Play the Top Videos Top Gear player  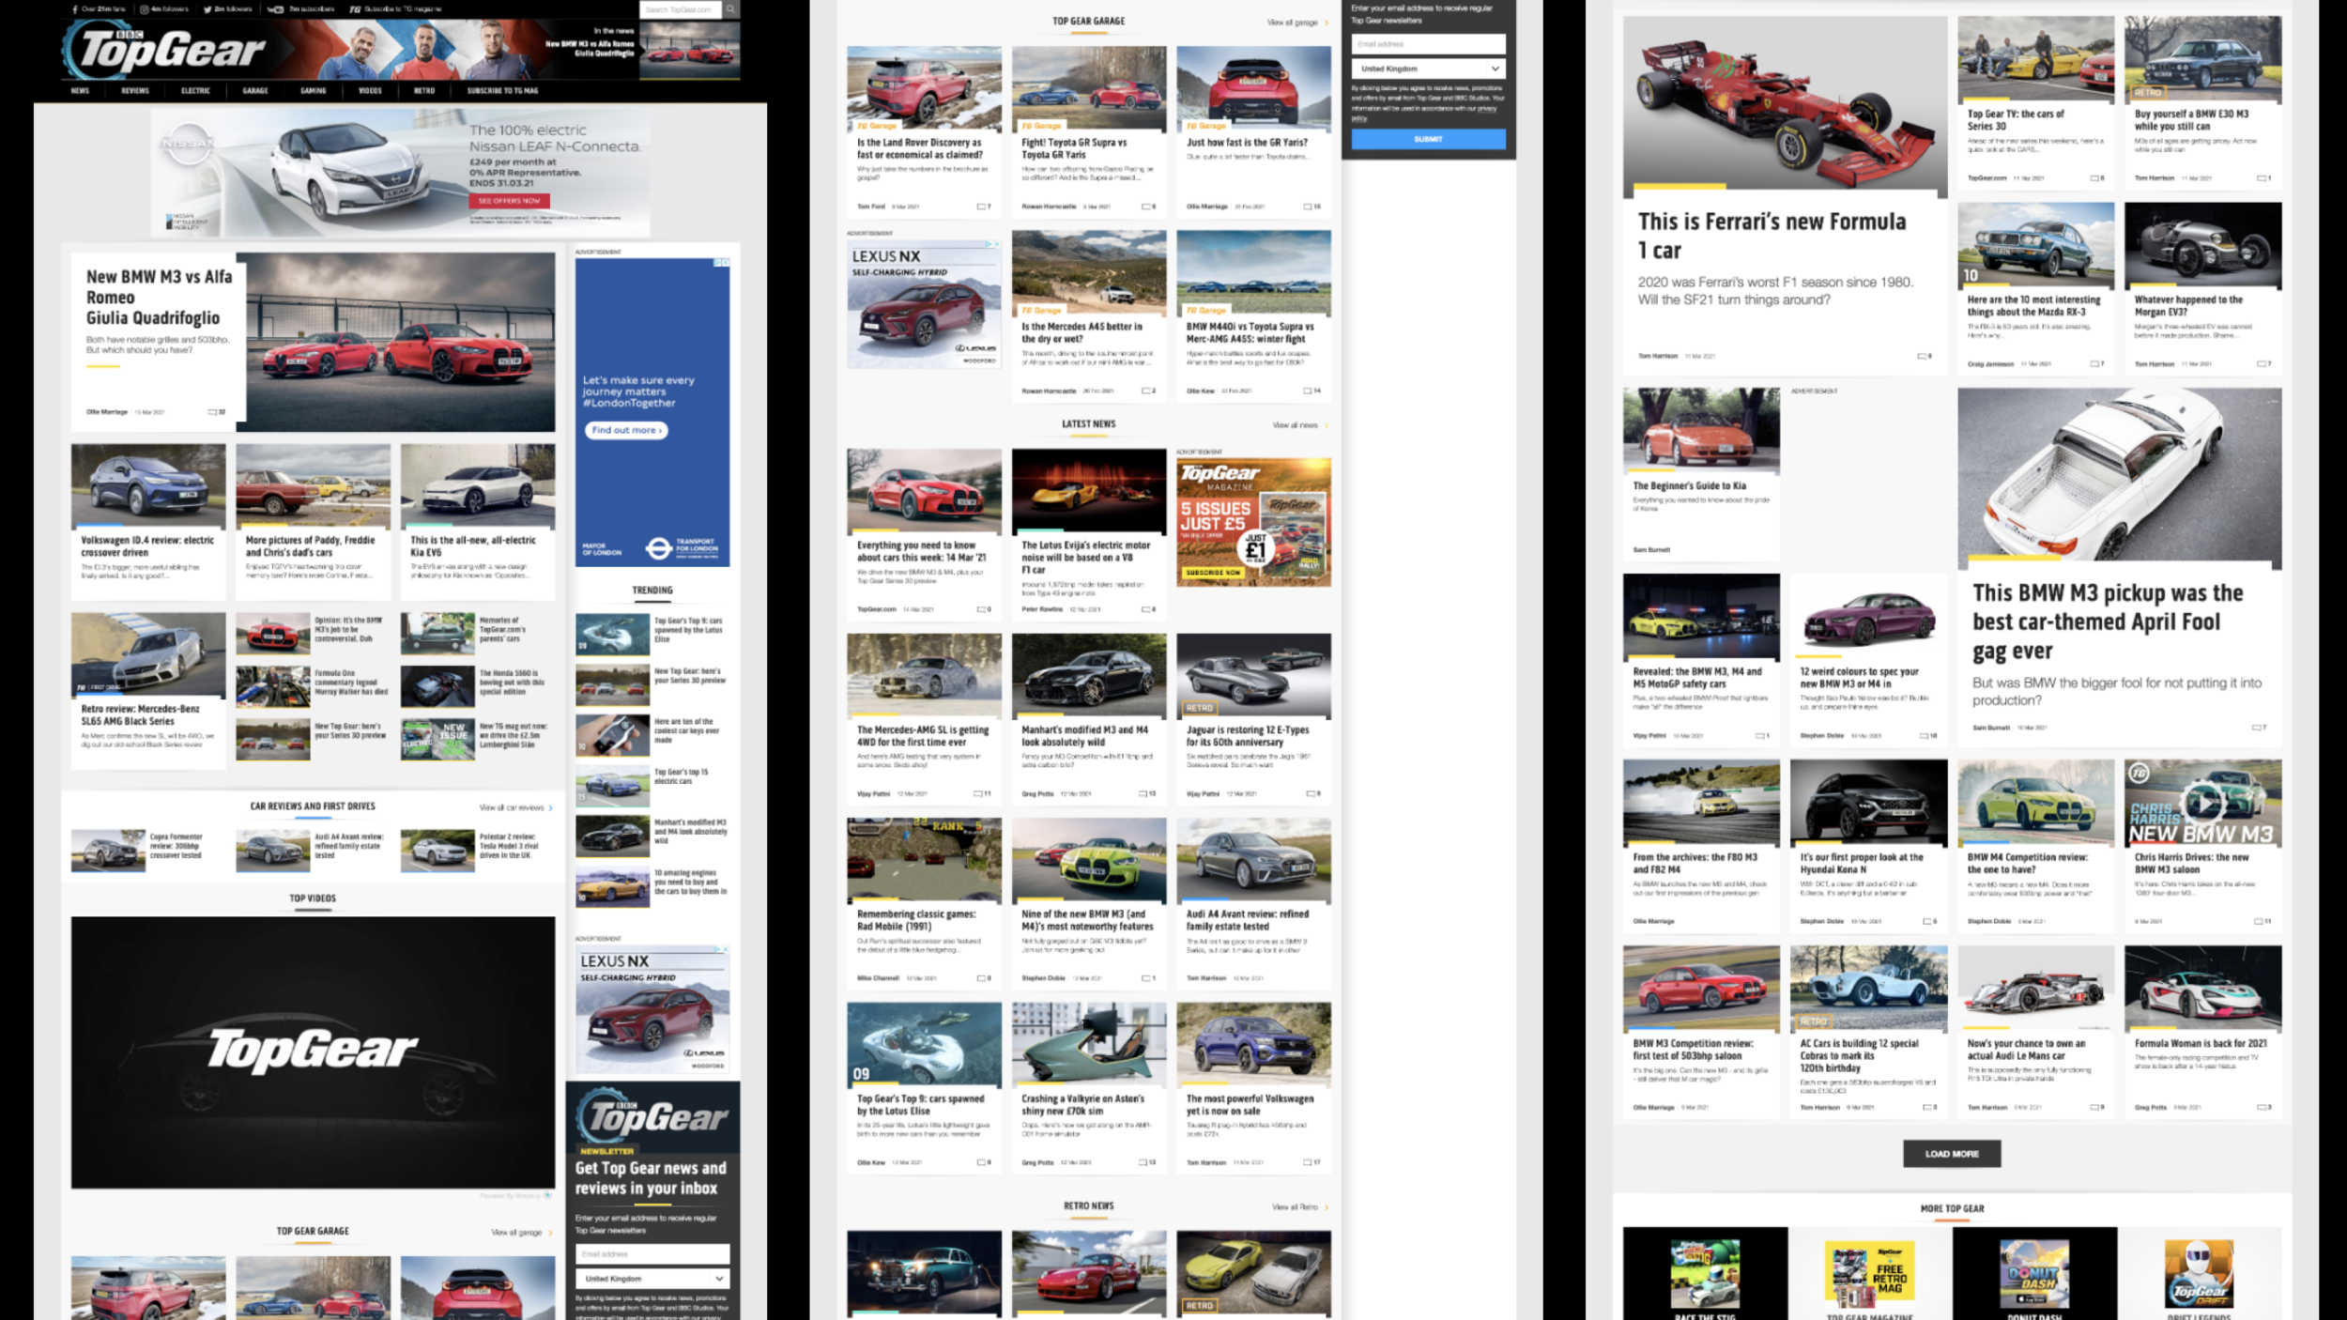313,1052
